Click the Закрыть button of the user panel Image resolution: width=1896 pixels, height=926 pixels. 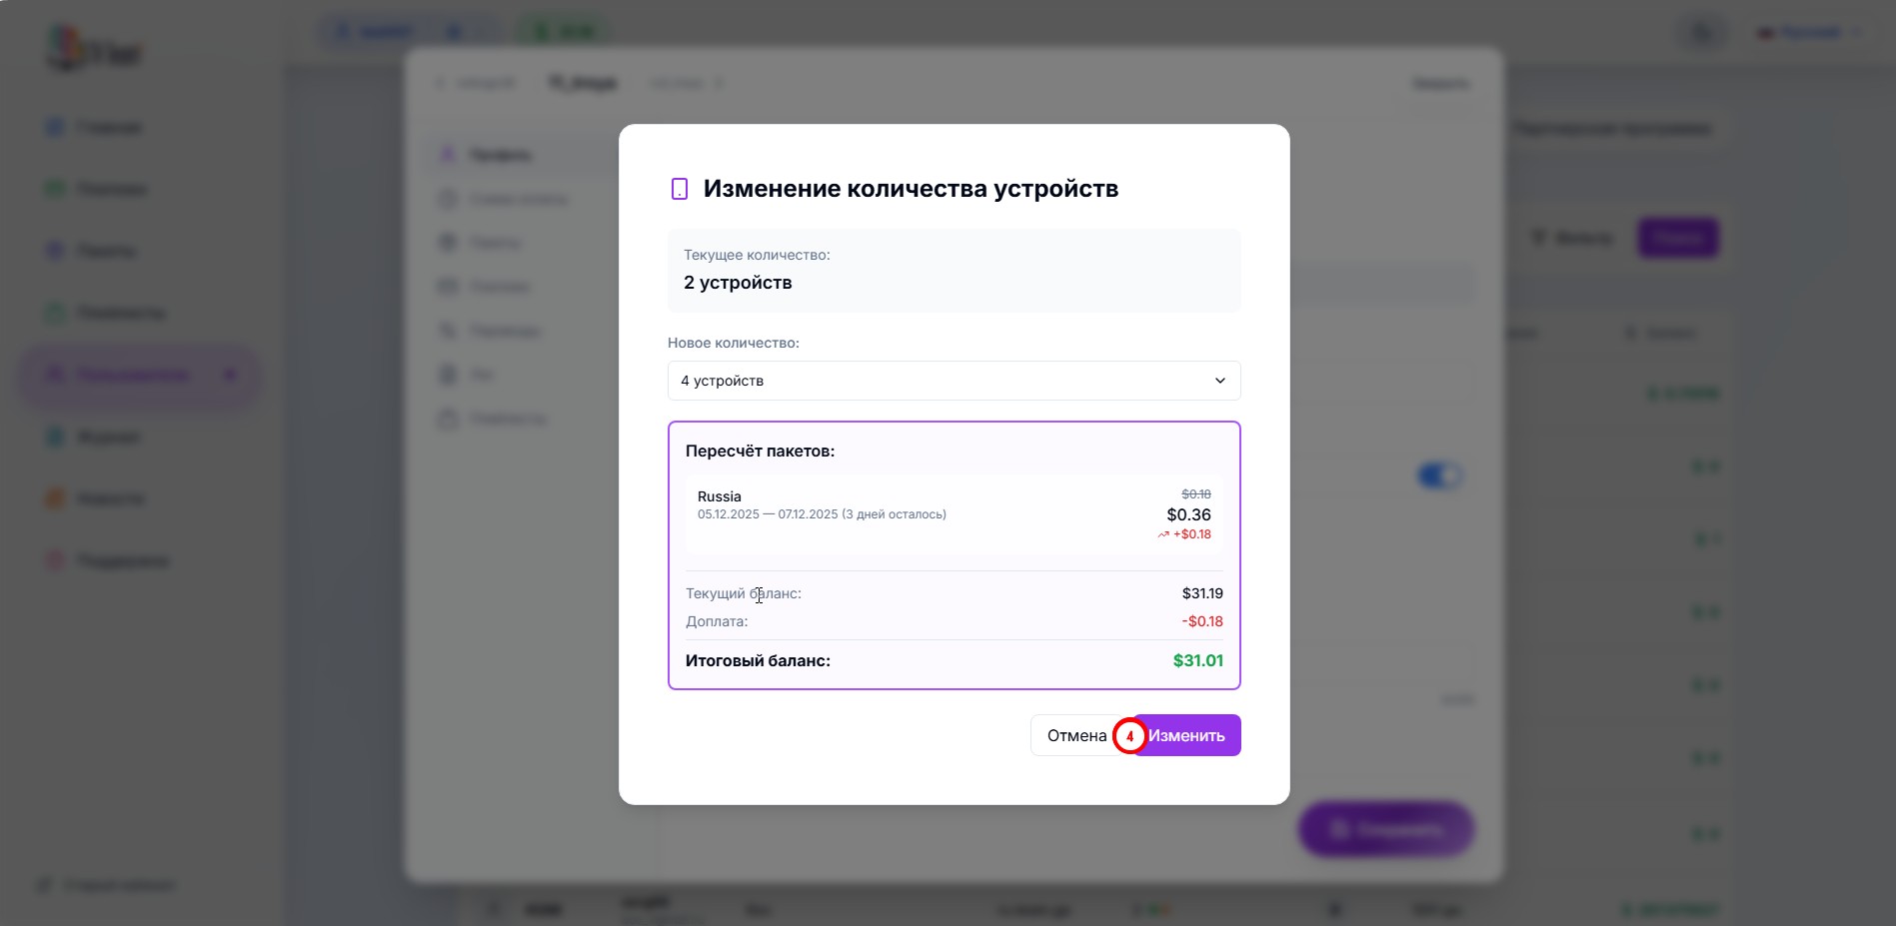1439,83
